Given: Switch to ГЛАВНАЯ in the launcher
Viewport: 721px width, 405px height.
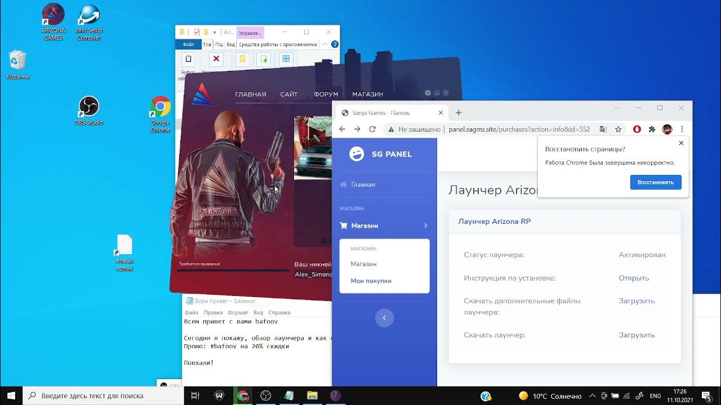Looking at the screenshot, I should tap(251, 94).
